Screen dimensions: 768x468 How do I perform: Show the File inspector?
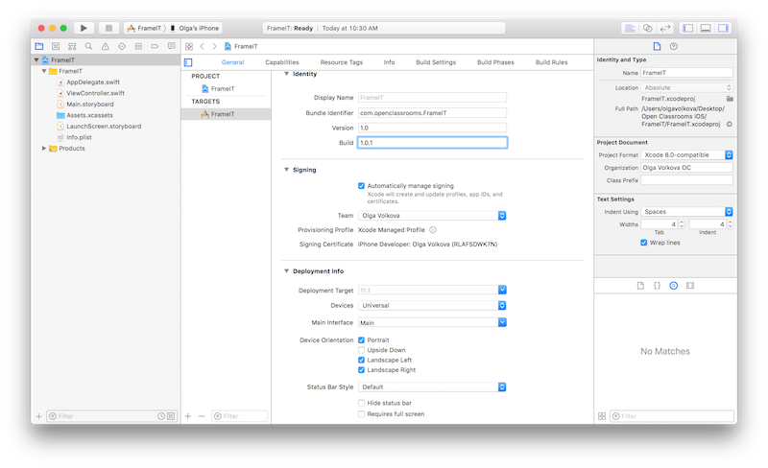point(657,46)
